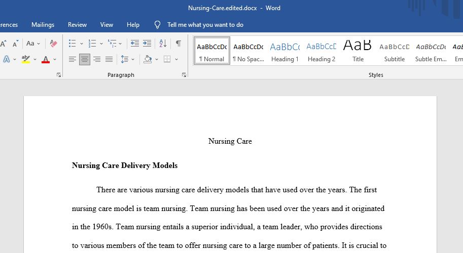Select Normal style
463x253 pixels.
click(211, 51)
